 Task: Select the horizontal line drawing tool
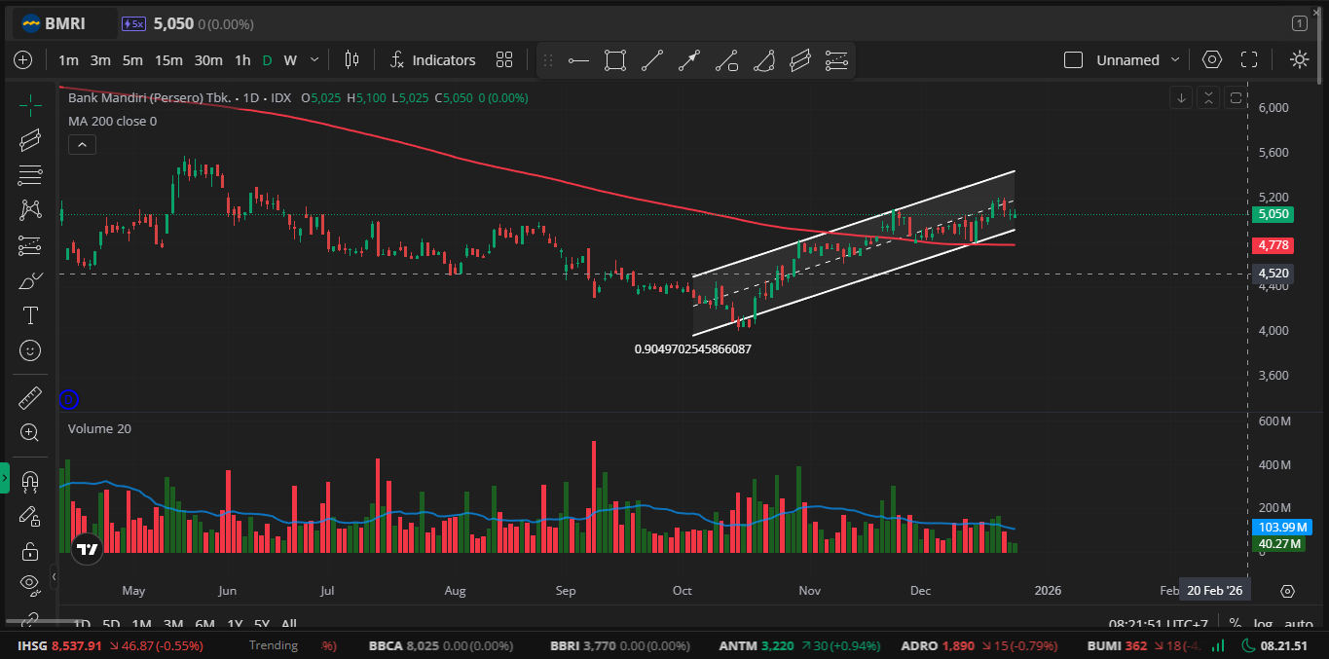click(578, 60)
